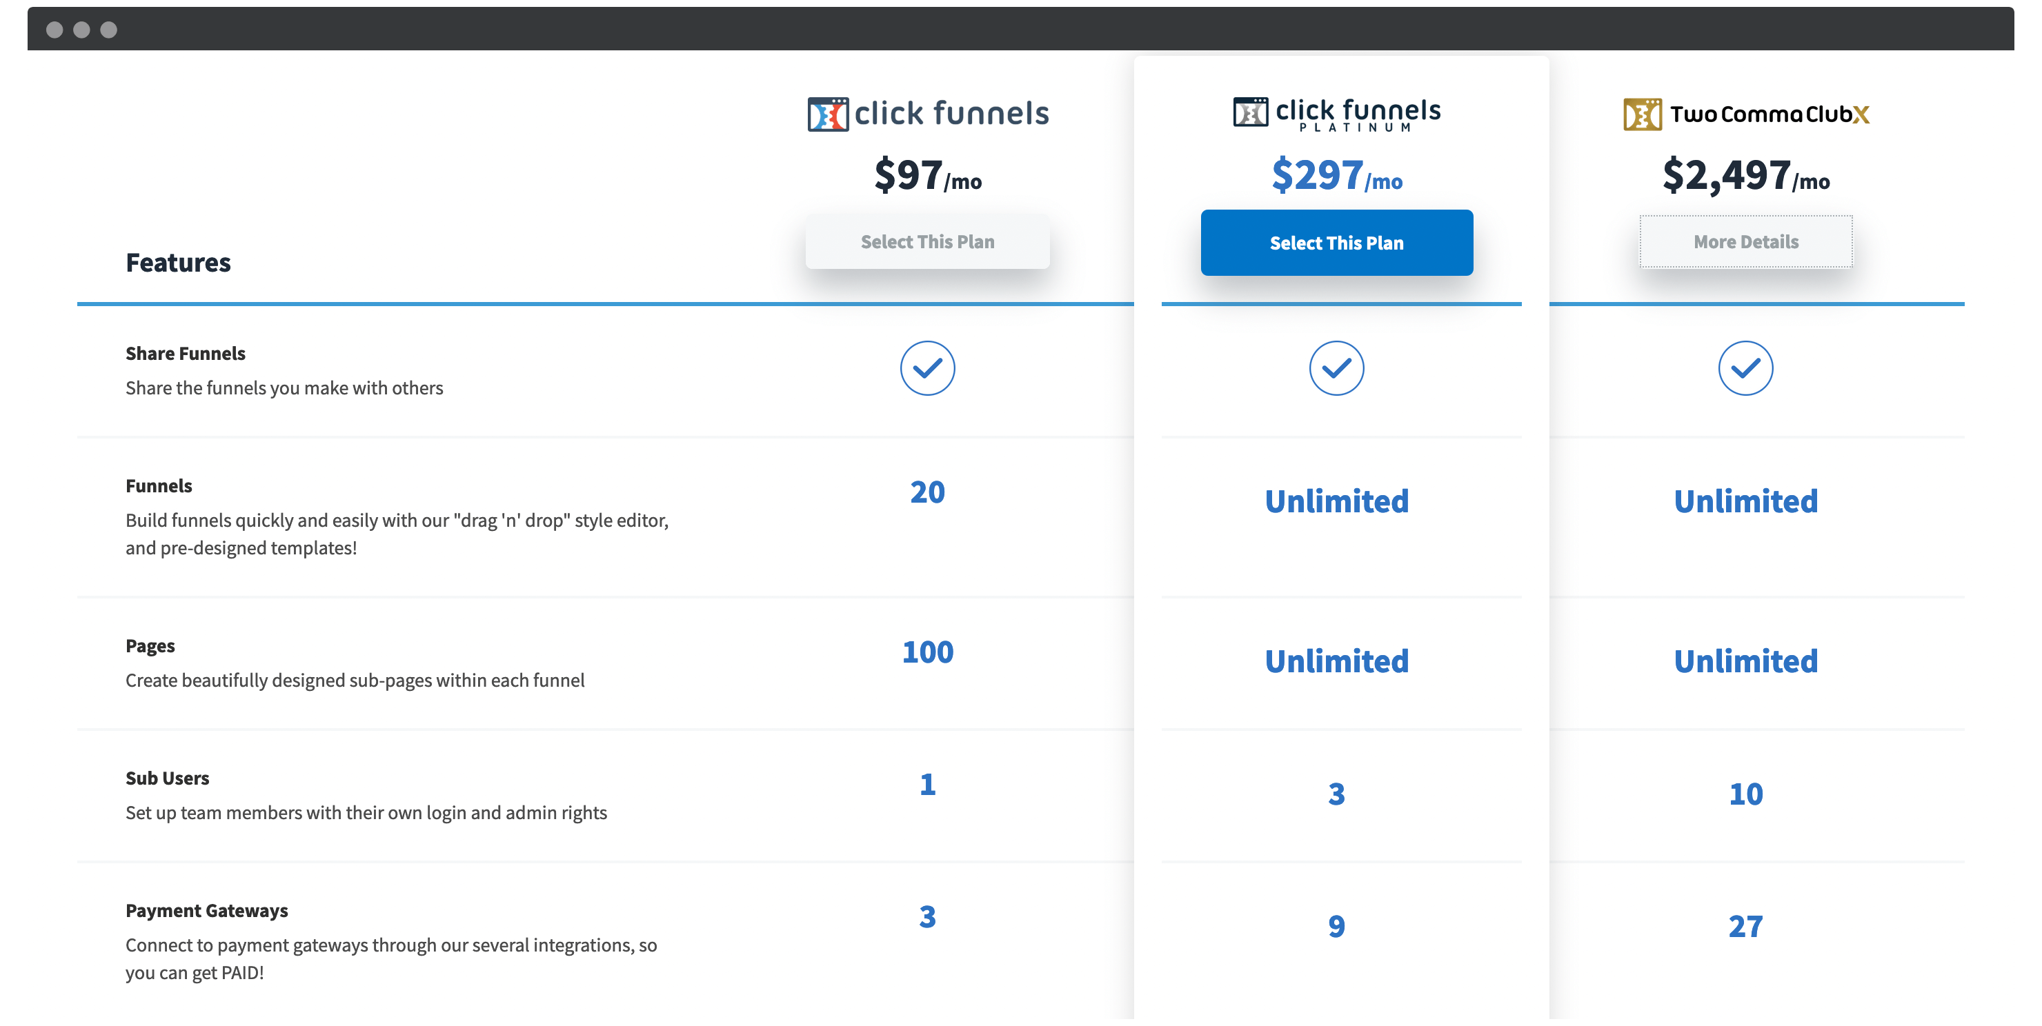Select the $297/mo Platinum plan button
This screenshot has height=1026, width=2042.
coord(1336,241)
